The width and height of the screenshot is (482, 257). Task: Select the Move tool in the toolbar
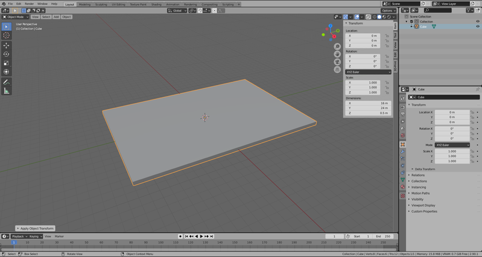pos(6,45)
